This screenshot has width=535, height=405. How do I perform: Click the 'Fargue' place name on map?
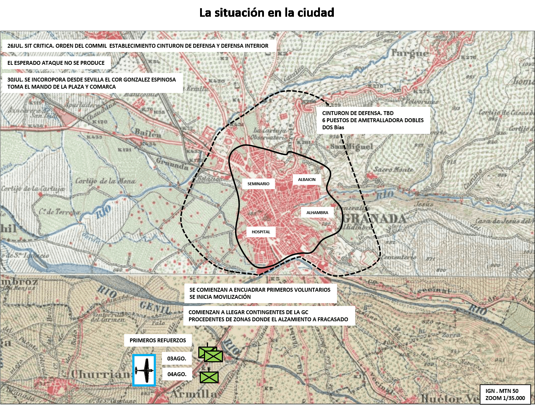(x=410, y=53)
